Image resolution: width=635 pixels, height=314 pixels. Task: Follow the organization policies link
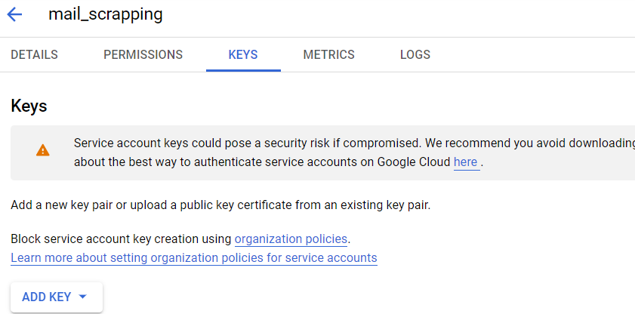[291, 239]
